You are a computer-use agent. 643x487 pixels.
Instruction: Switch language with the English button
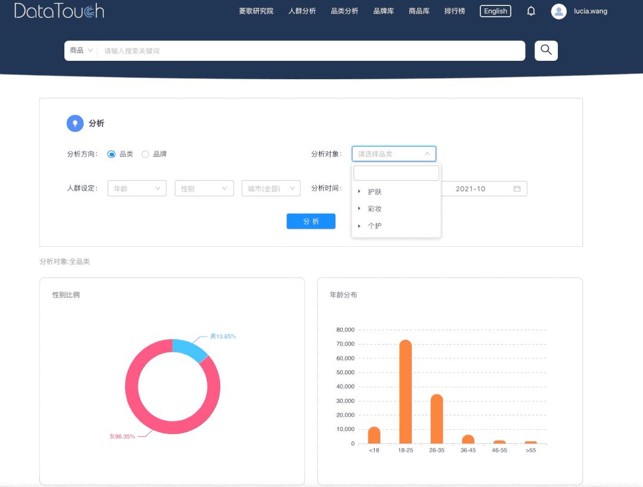(x=495, y=11)
